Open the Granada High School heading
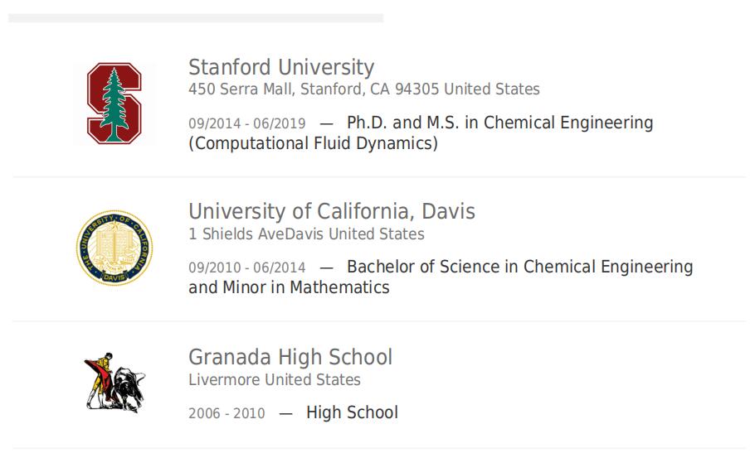This screenshot has height=453, width=755. (x=290, y=357)
